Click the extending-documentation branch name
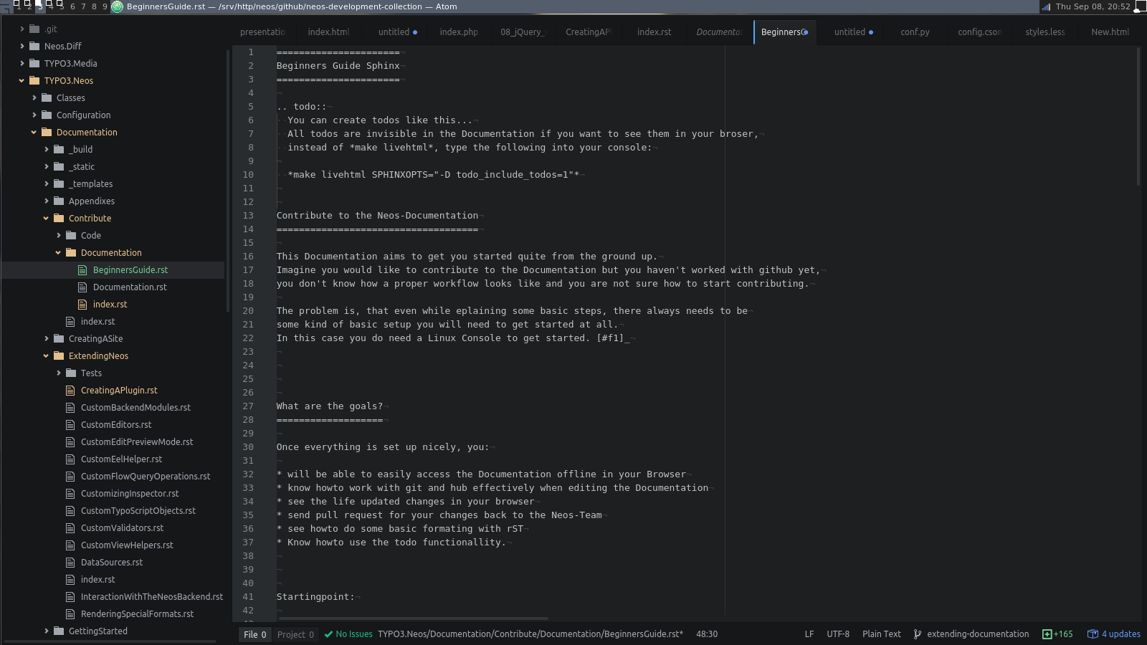The height and width of the screenshot is (645, 1147). coord(978,634)
